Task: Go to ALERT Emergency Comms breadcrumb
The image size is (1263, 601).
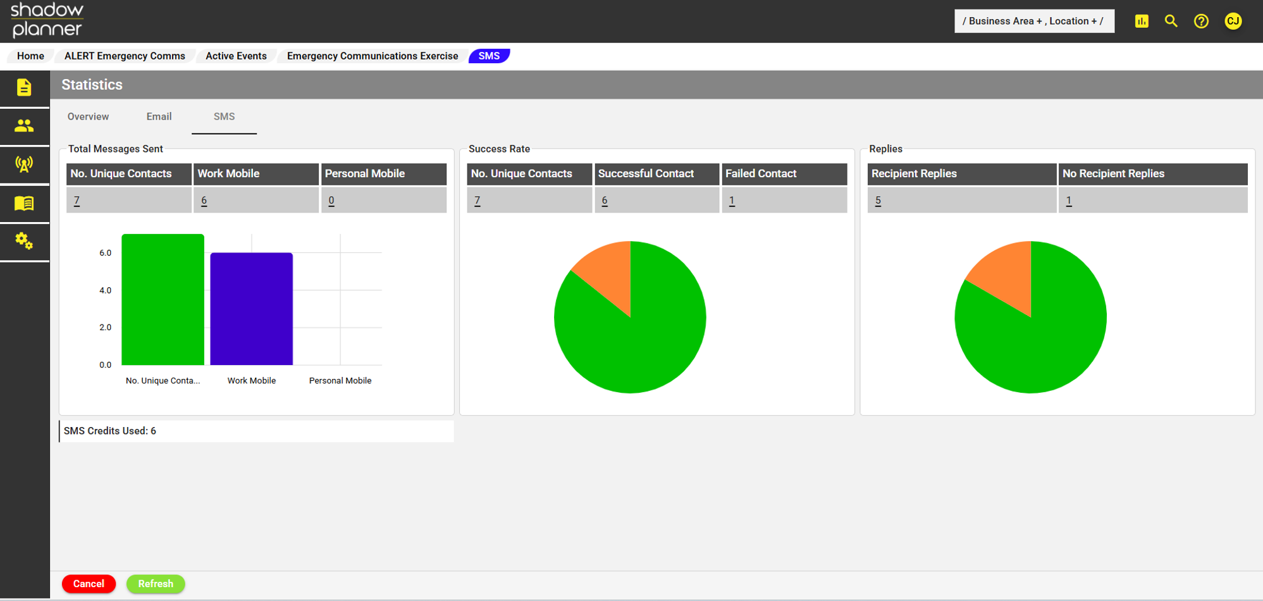Action: coord(125,56)
